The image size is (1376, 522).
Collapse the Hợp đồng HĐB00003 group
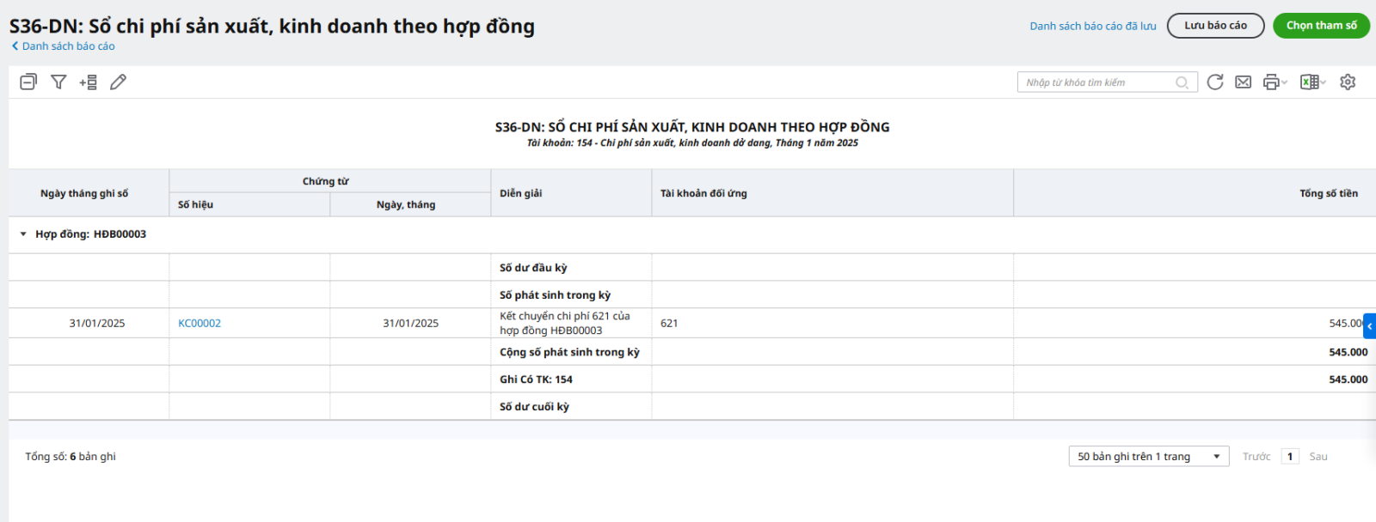[x=23, y=234]
